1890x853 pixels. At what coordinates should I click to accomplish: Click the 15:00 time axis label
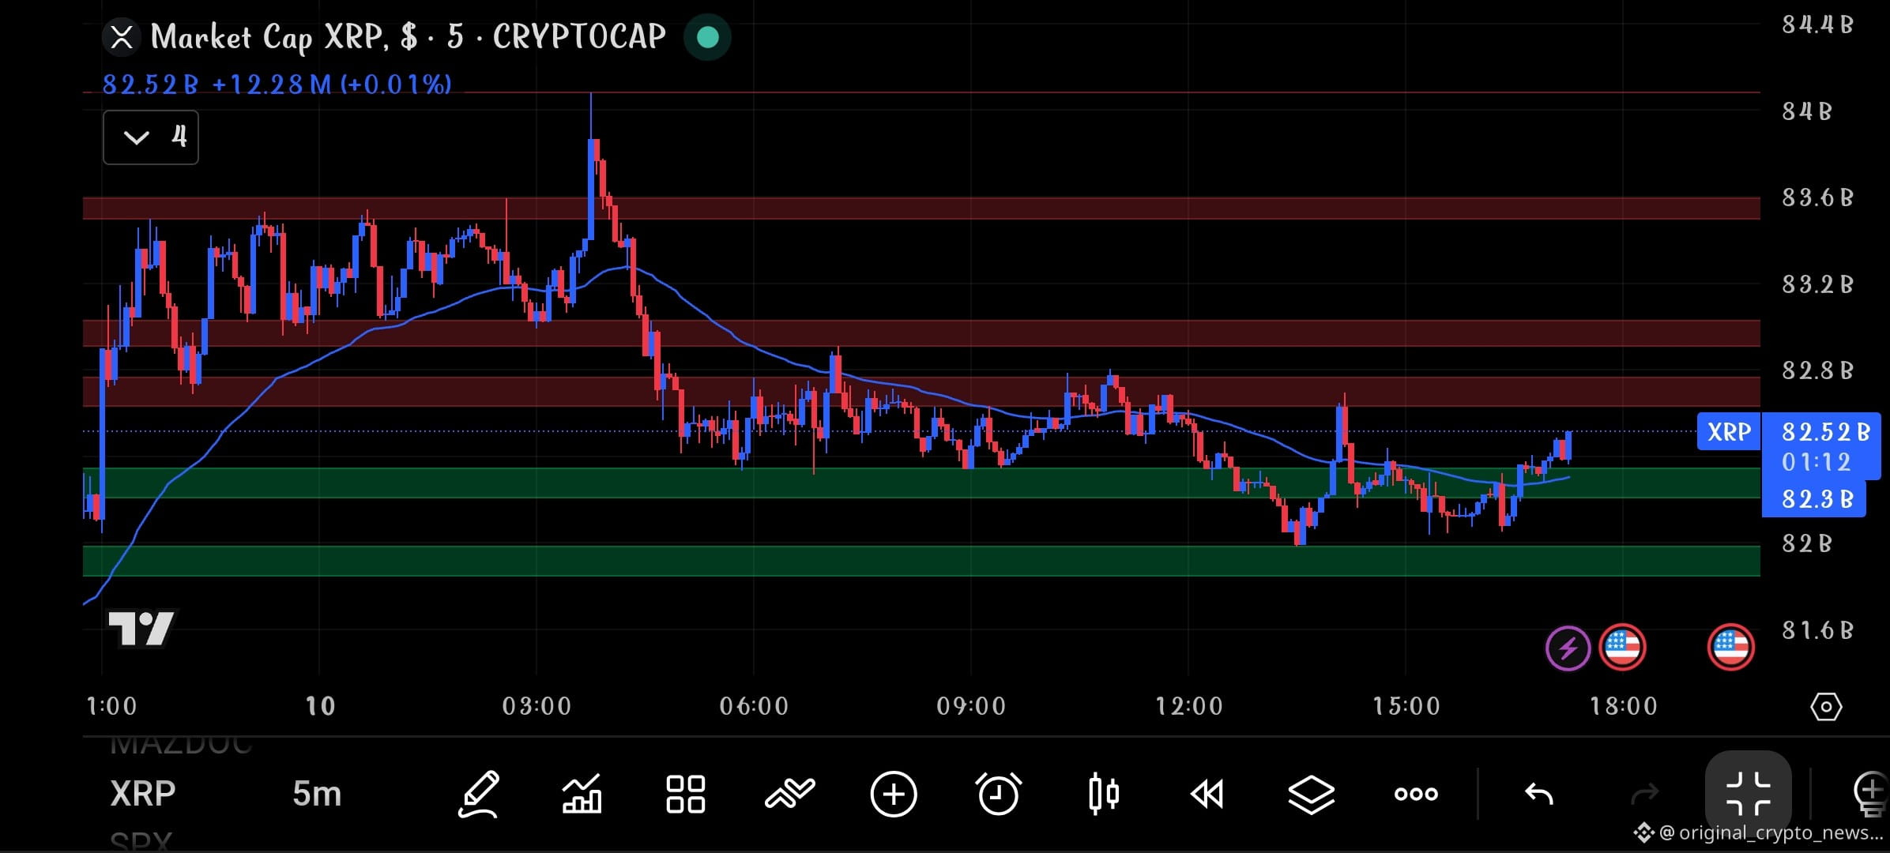click(1406, 706)
